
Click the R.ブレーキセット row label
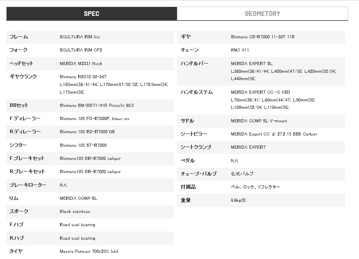(x=27, y=172)
